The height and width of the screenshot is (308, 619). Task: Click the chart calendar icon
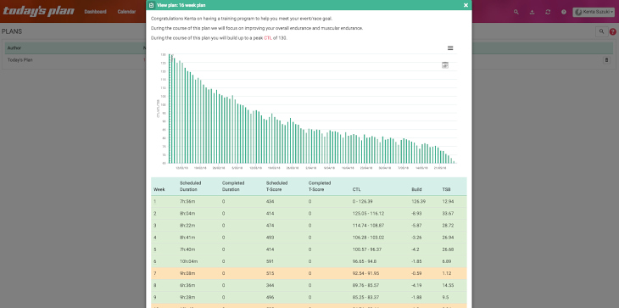[x=445, y=65]
